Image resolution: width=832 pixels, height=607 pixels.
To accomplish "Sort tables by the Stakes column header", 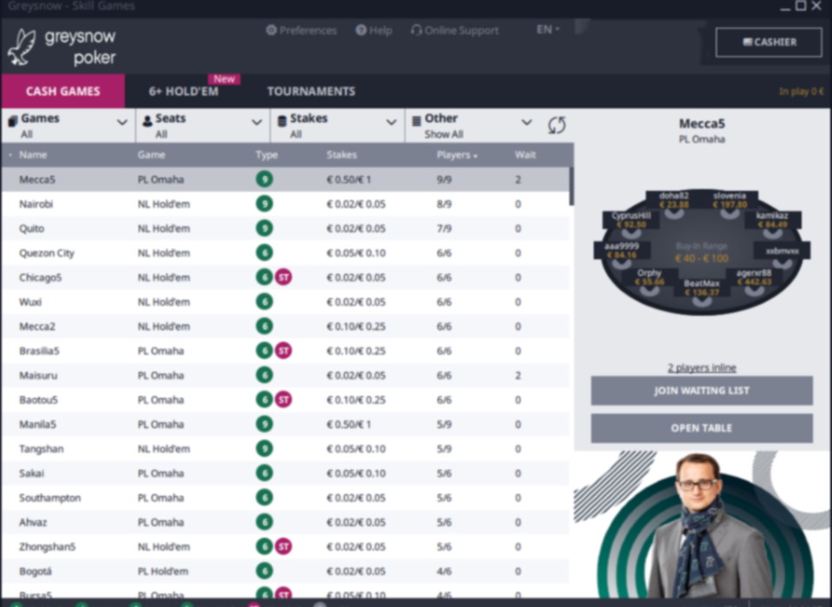I will point(341,155).
